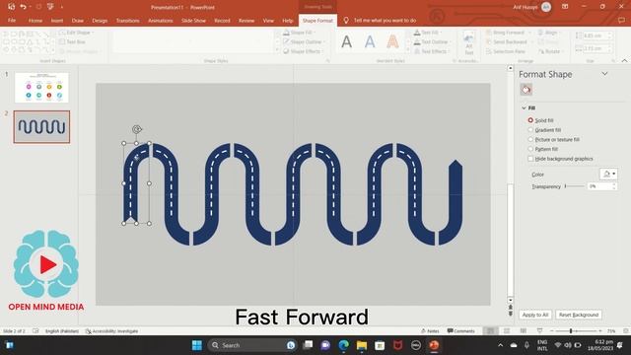The height and width of the screenshot is (355, 631).
Task: Switch to Reading view icon
Action: (x=524, y=331)
